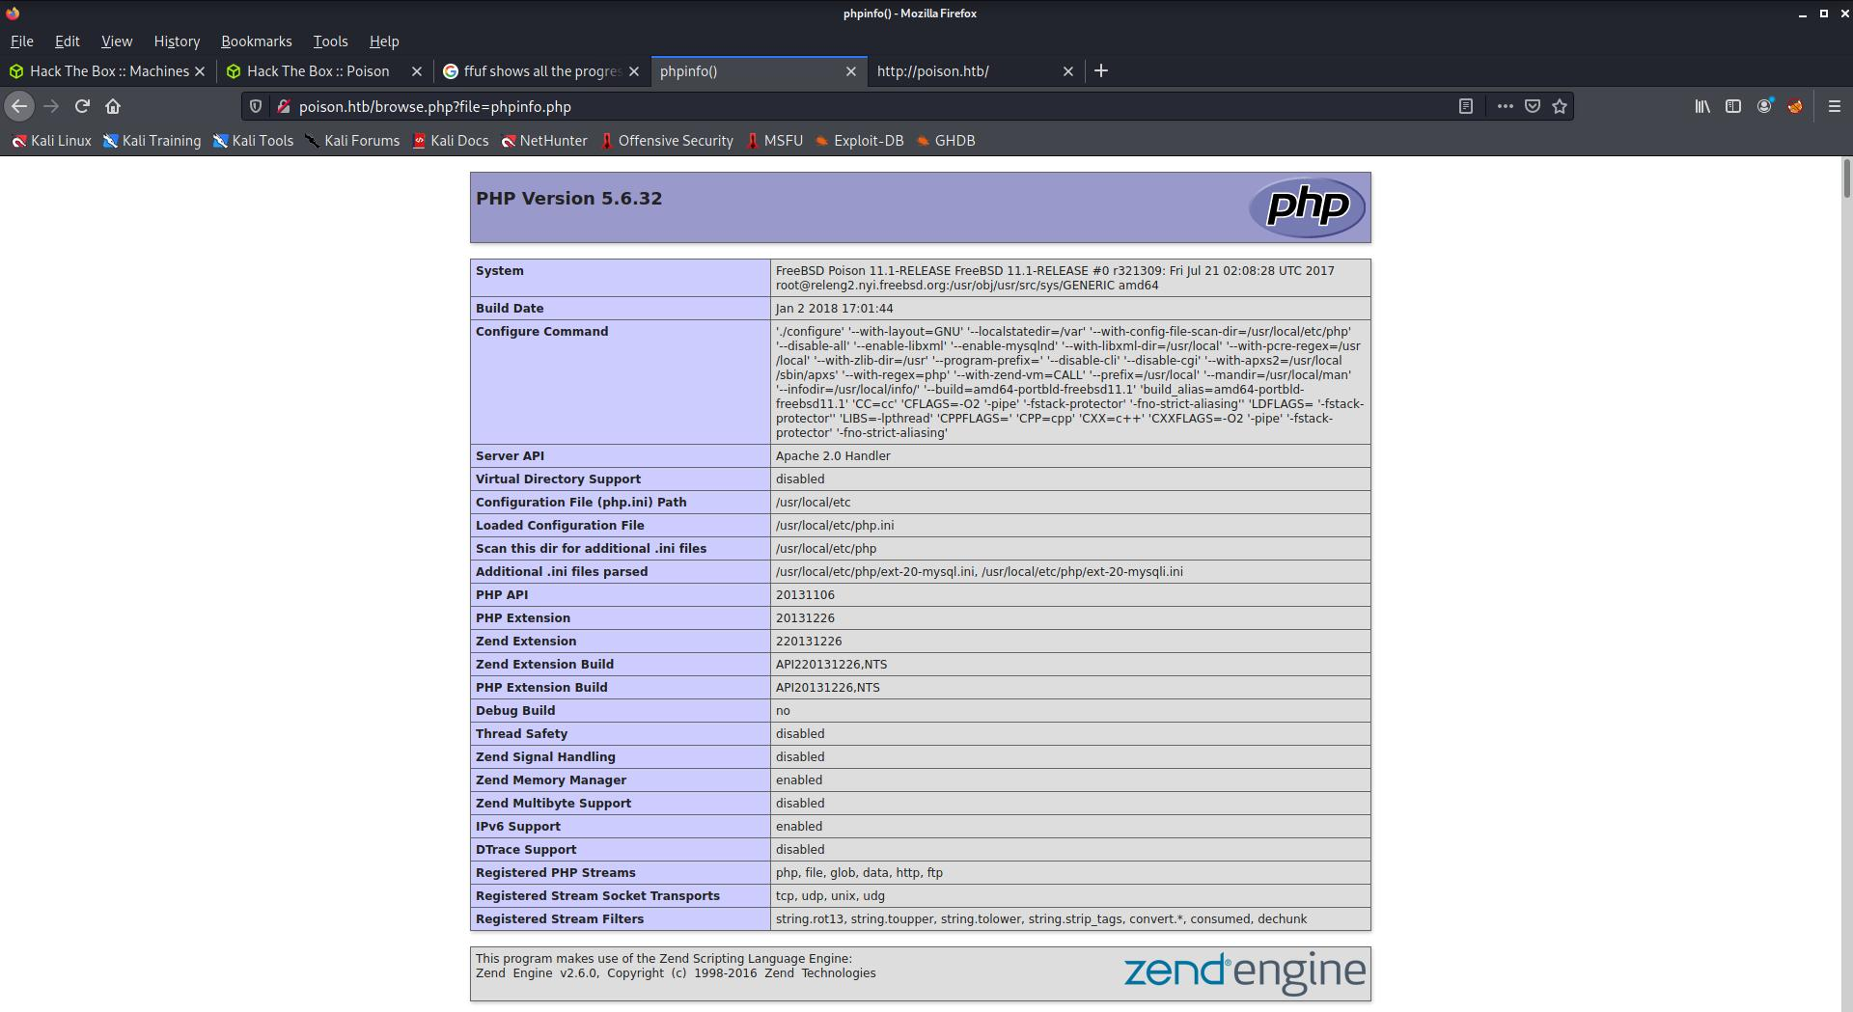Click the Reload page button

tap(82, 106)
